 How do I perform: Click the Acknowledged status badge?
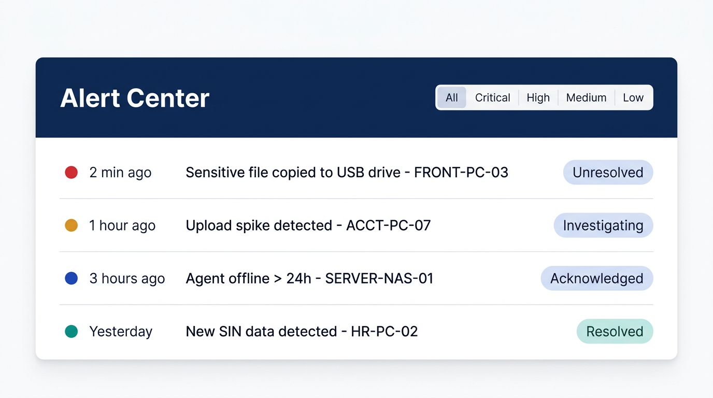click(596, 278)
